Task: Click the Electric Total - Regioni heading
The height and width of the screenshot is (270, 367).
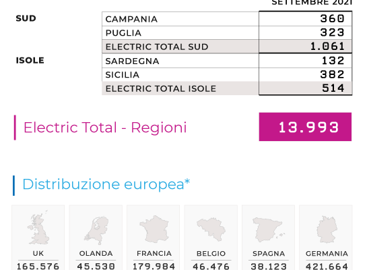Action: tap(105, 128)
